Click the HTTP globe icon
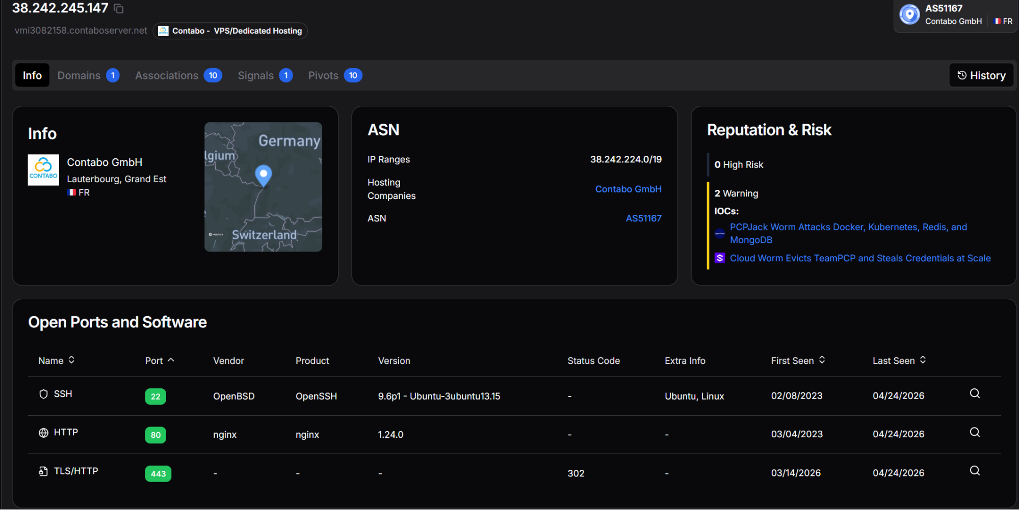Viewport: 1019px width, 510px height. click(x=43, y=433)
